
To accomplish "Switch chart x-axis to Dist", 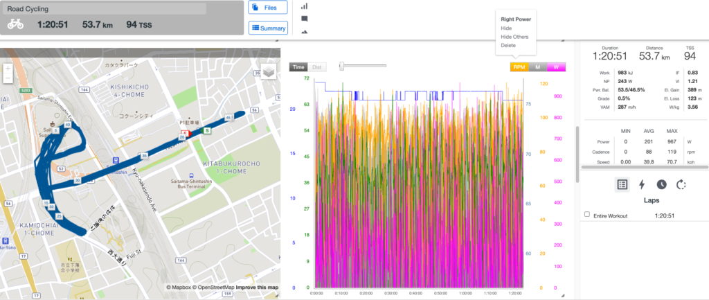I will coord(317,67).
